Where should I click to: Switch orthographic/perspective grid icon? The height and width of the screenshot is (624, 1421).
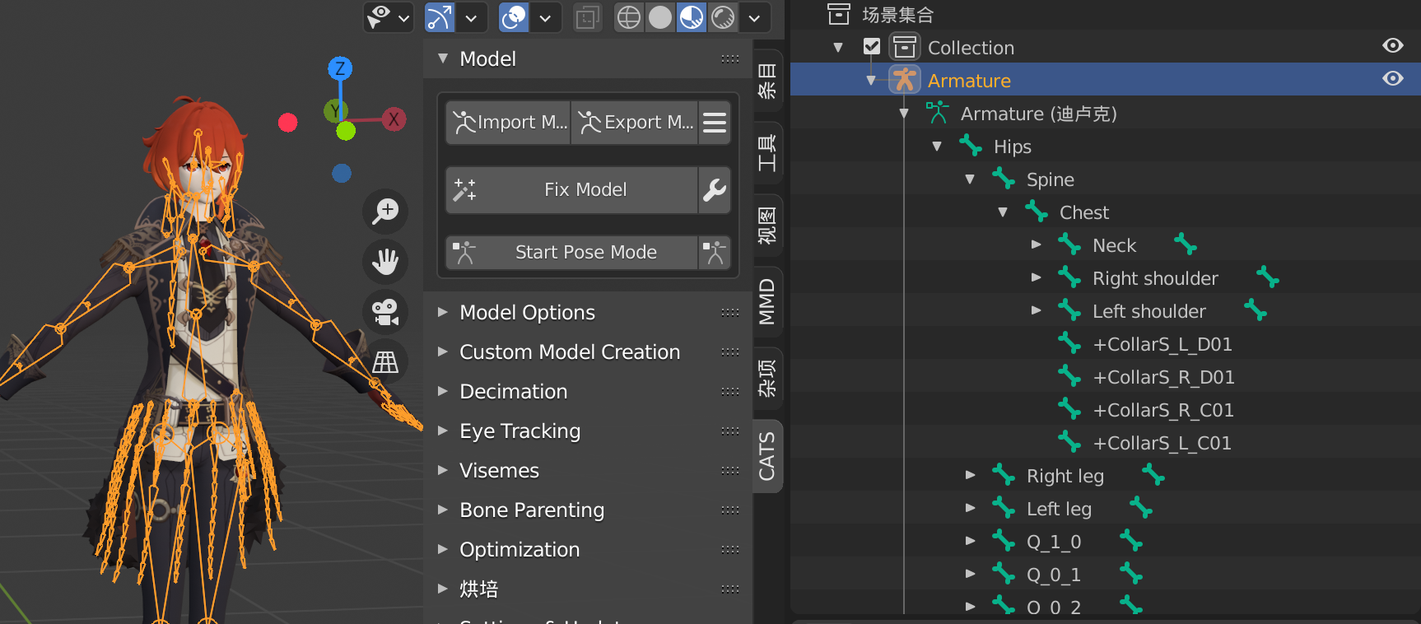pyautogui.click(x=385, y=362)
